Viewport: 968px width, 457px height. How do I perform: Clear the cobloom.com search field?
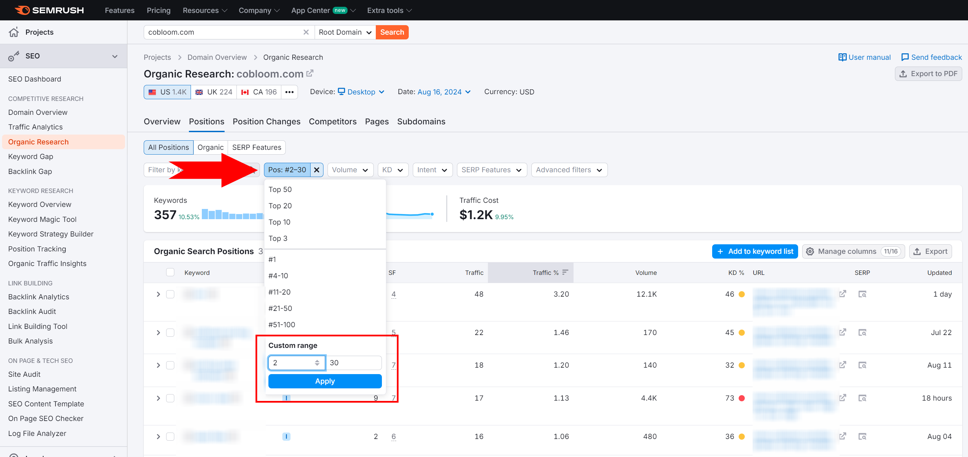click(x=306, y=32)
